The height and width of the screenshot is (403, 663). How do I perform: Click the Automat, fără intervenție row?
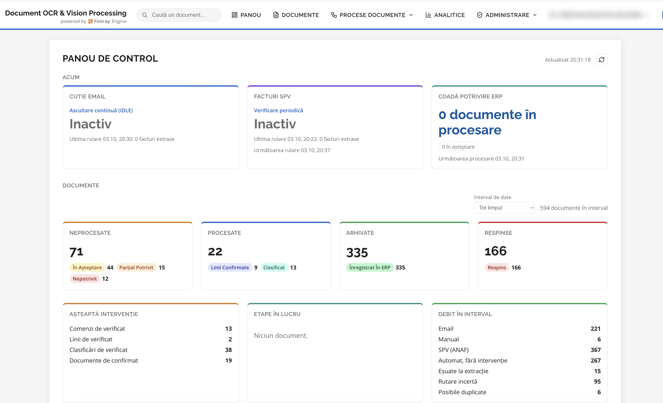[x=519, y=360]
